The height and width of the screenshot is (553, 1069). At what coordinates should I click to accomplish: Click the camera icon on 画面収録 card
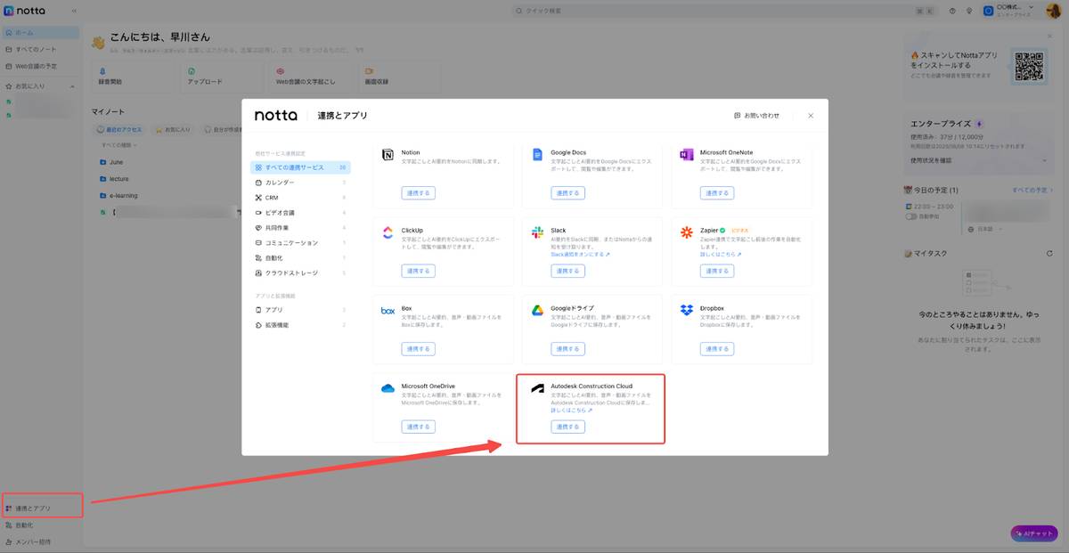[369, 71]
